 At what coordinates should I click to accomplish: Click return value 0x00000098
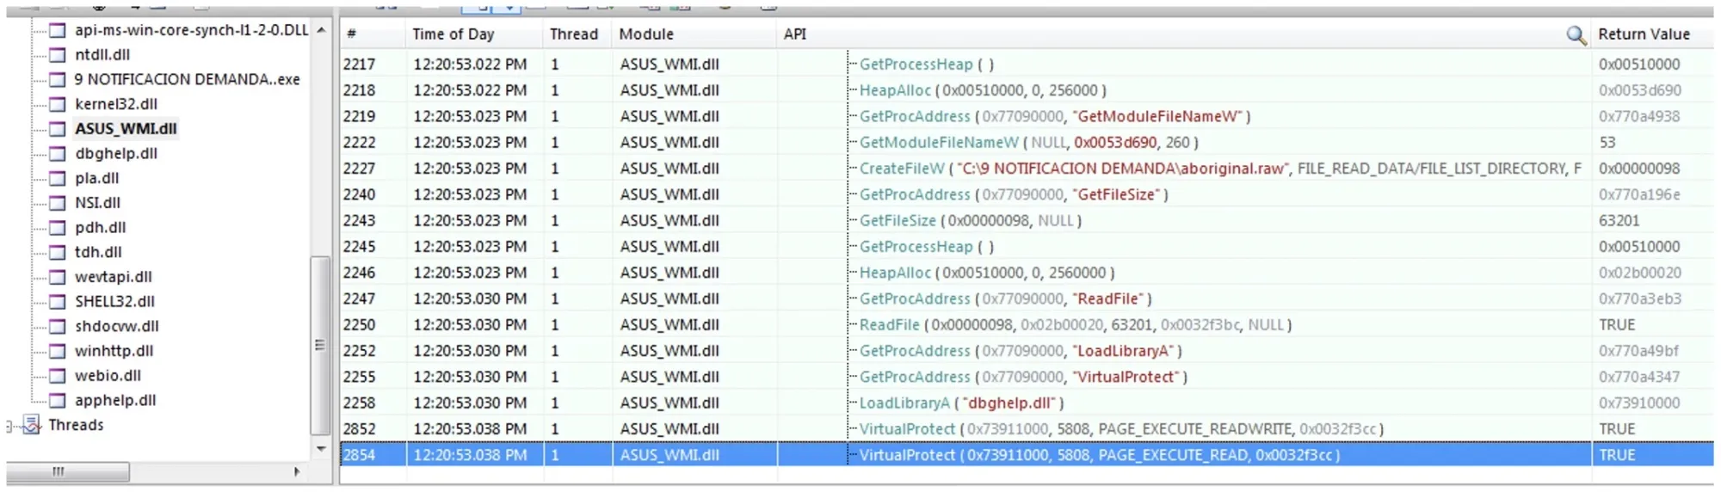[x=1639, y=169]
